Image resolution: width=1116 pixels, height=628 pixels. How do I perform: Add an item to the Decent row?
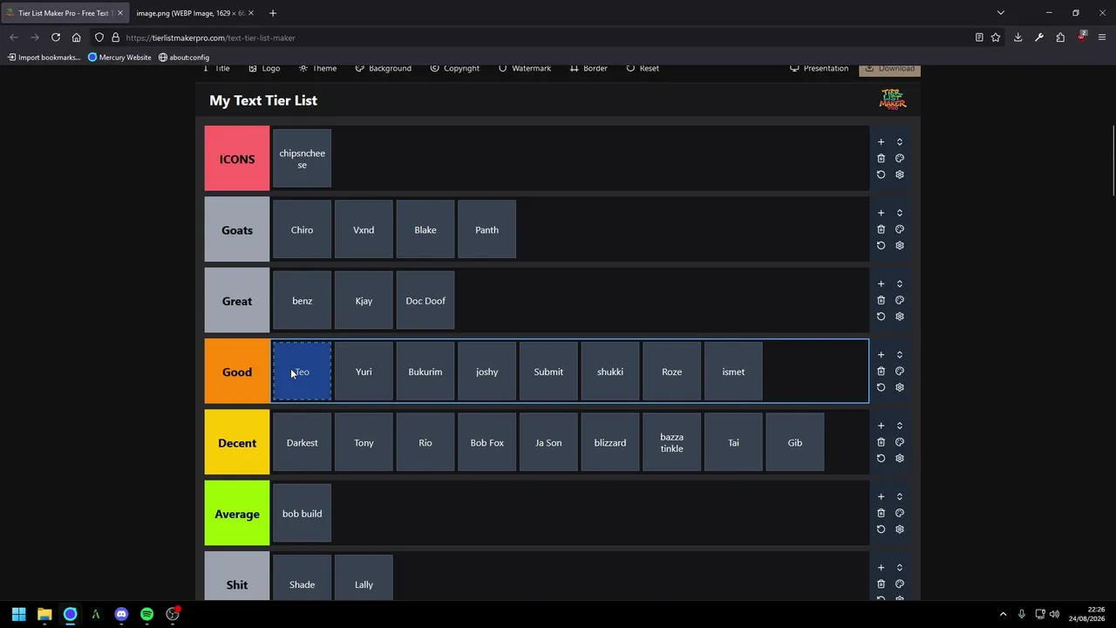coord(881,426)
